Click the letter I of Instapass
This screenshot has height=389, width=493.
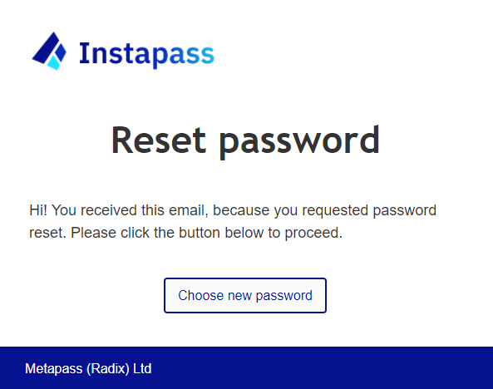click(83, 53)
